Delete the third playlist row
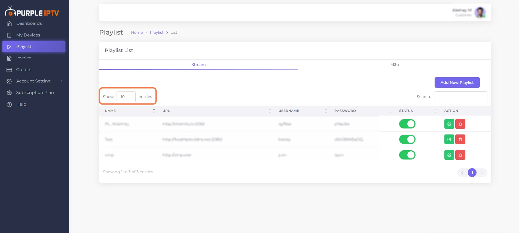519x233 pixels. tap(460, 155)
